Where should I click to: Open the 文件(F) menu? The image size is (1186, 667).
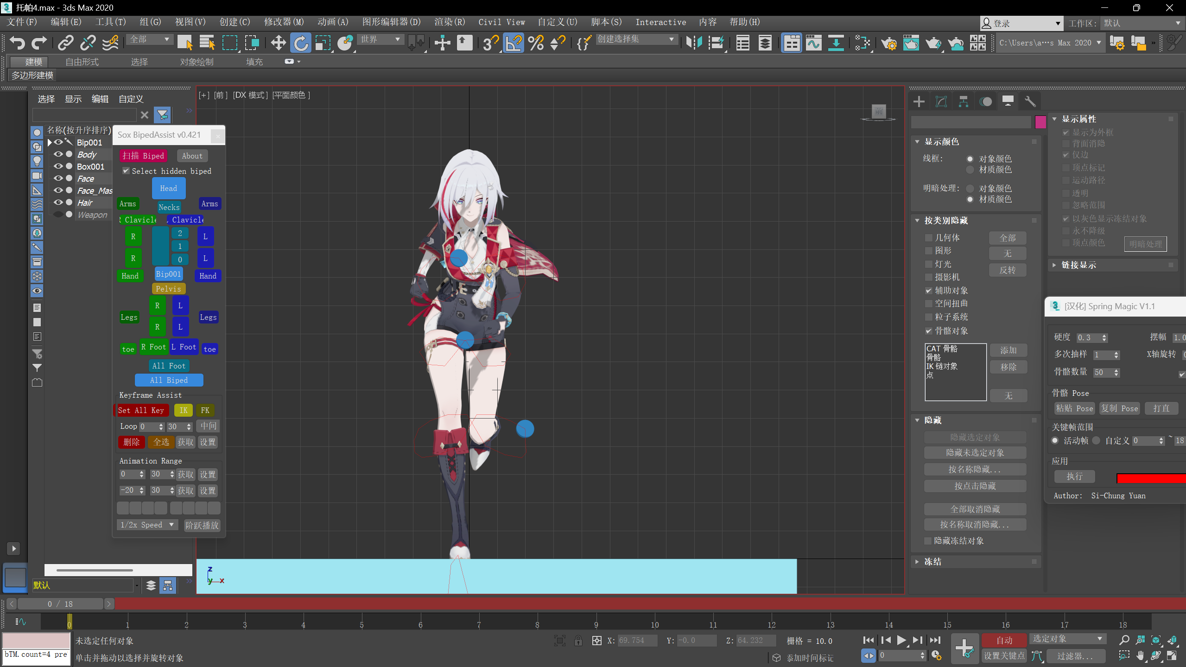pos(22,22)
